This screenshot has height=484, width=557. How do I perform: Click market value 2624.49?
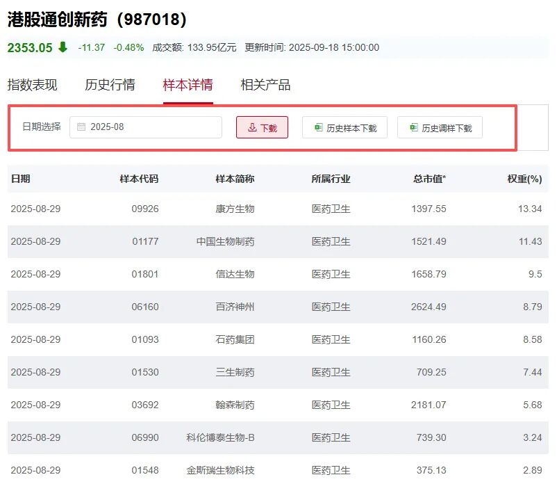tap(429, 307)
